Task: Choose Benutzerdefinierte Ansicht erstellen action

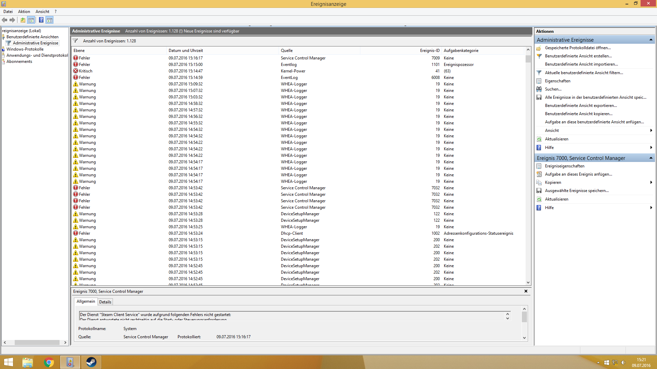Action: pos(578,56)
